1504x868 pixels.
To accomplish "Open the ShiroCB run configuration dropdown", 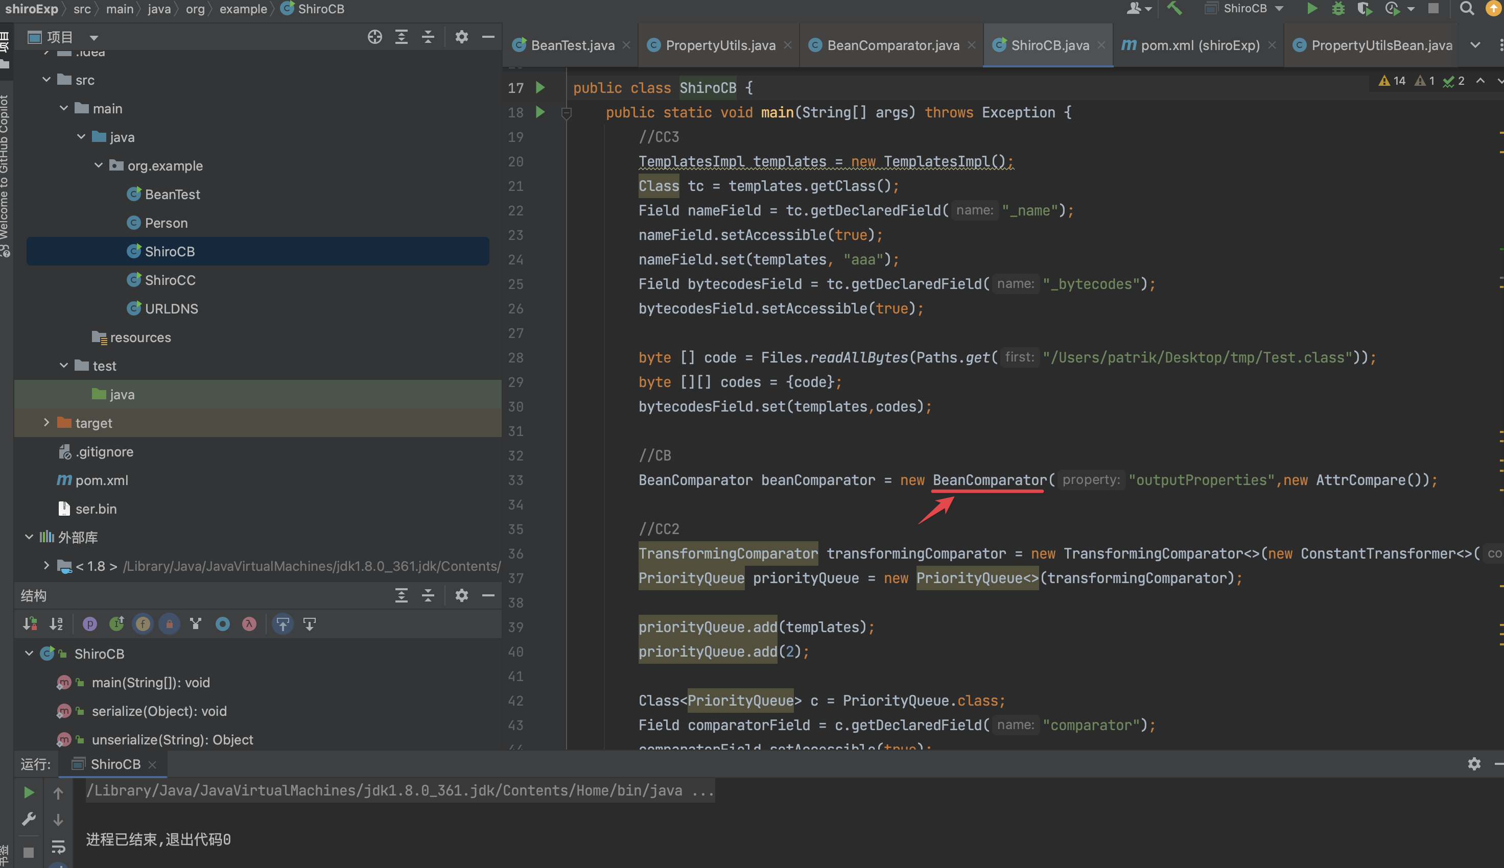I will pos(1243,8).
